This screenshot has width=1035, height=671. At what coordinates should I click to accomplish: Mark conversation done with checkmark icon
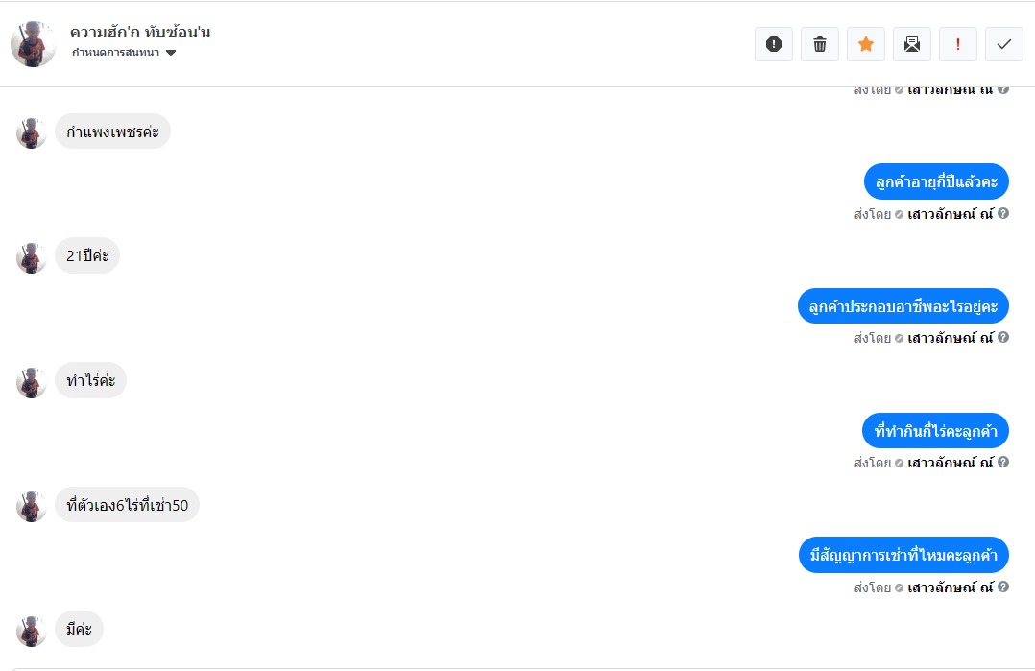pos(1004,44)
